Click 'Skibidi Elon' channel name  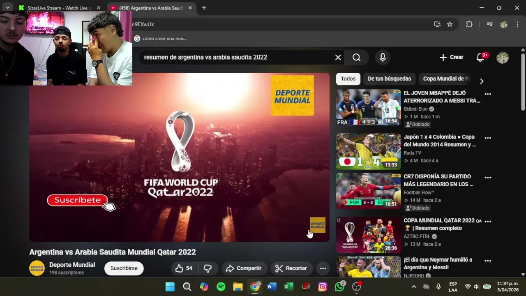point(415,109)
